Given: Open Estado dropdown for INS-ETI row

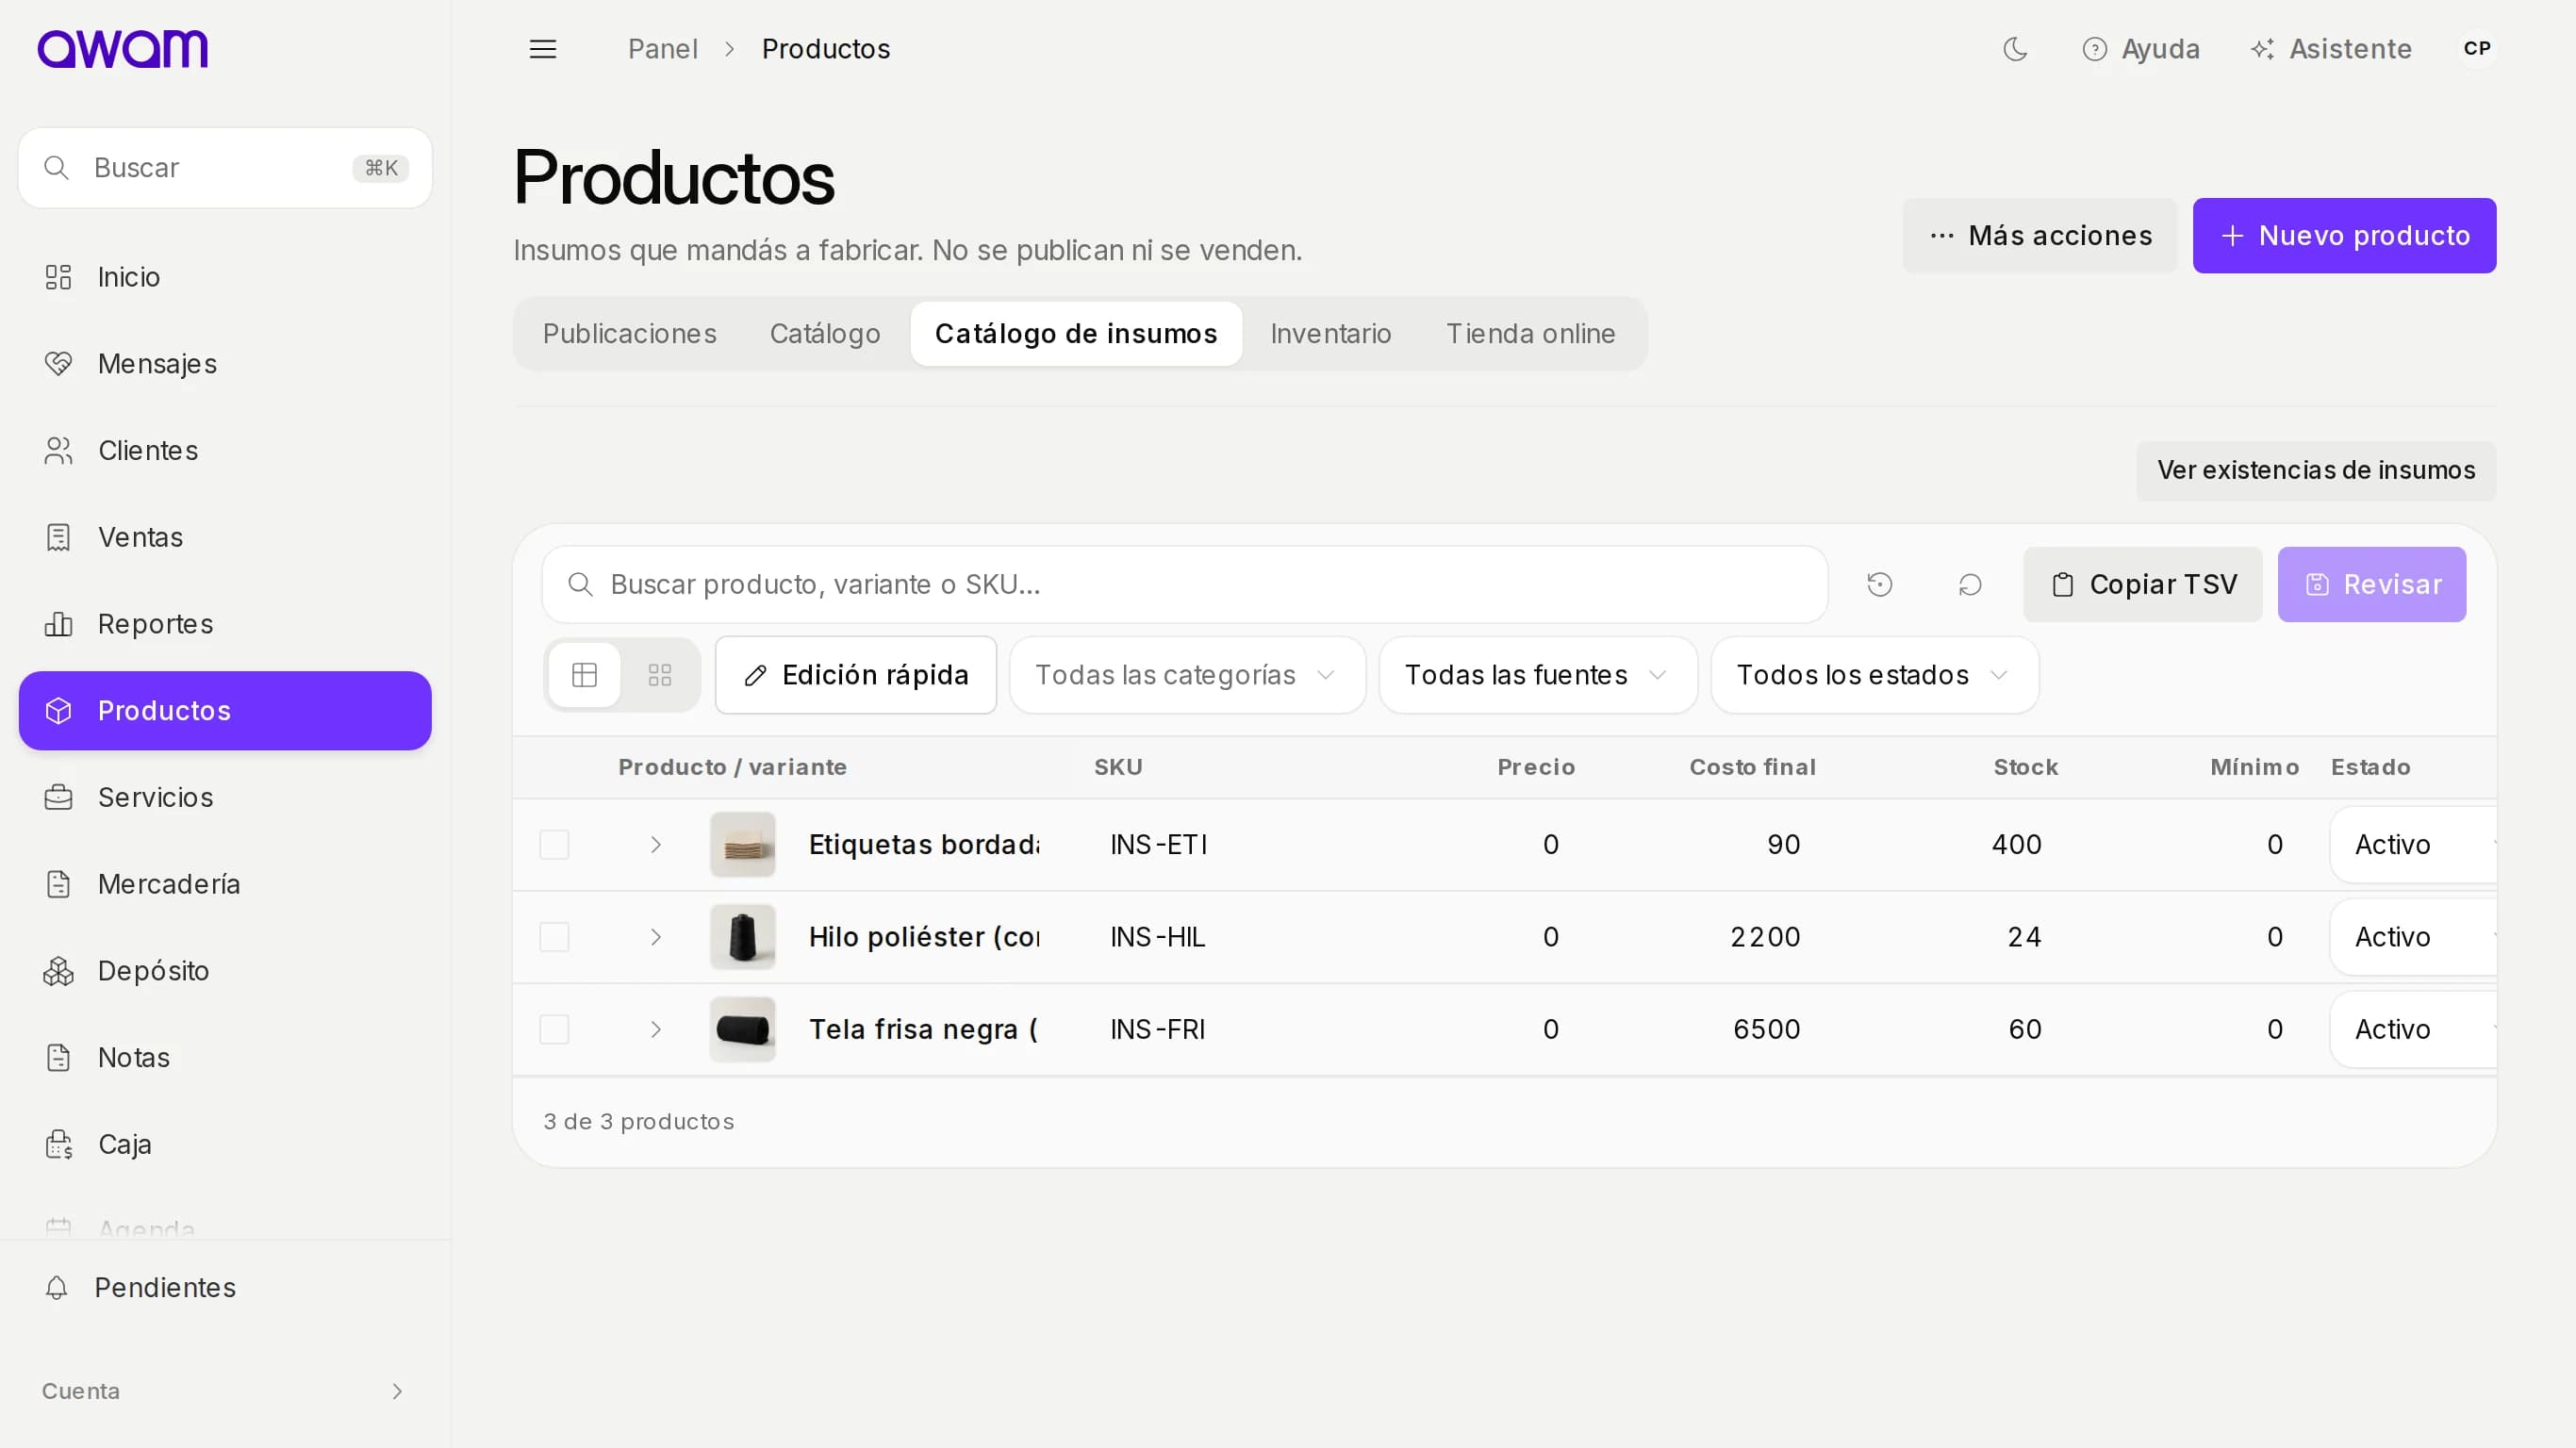Looking at the screenshot, I should (2413, 845).
